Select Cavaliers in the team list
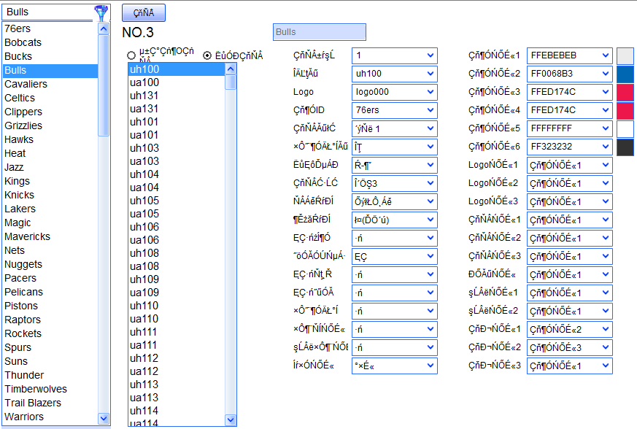Screen dimensions: 637x429 pyautogui.click(x=50, y=84)
